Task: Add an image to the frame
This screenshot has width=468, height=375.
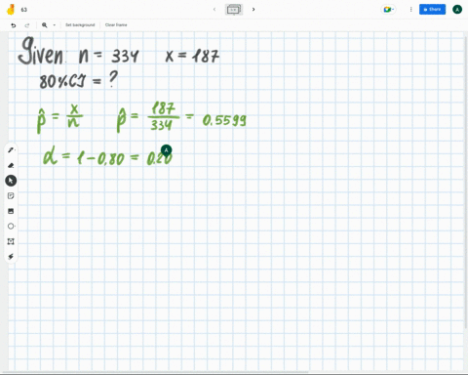Action: click(11, 211)
